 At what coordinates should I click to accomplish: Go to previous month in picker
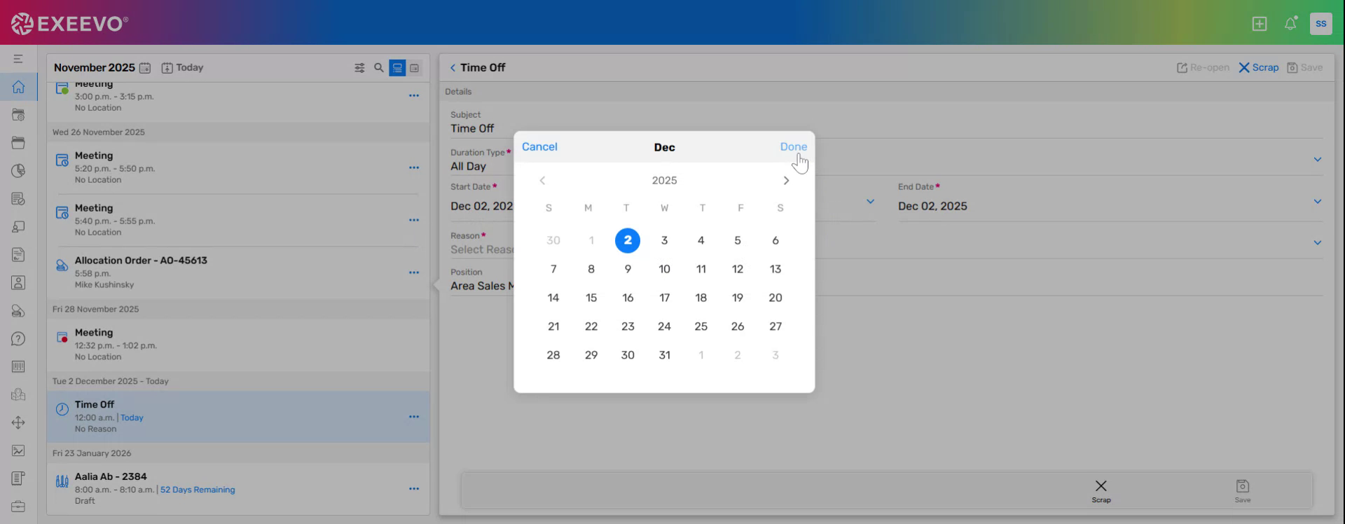(x=542, y=181)
